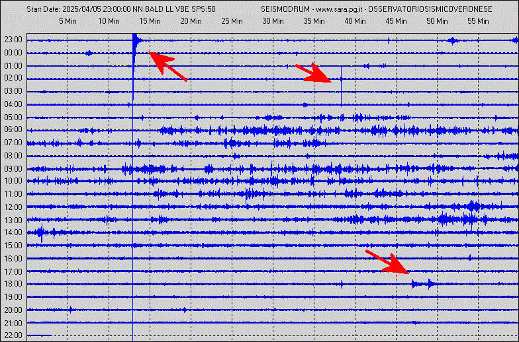Click the 20:00 hour row label
The image size is (519, 342).
click(13, 310)
